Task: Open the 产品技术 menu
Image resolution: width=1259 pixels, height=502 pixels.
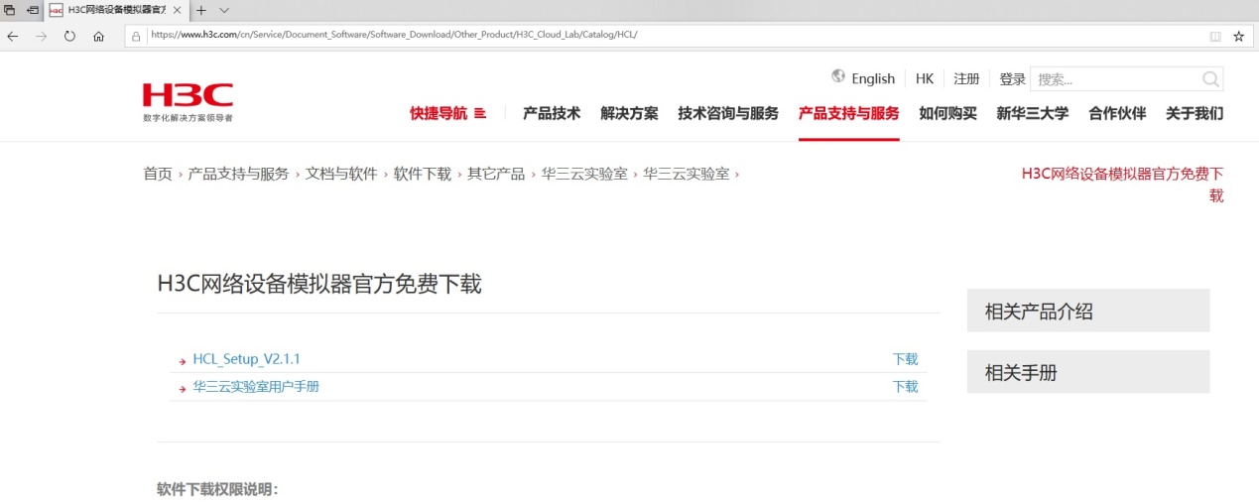Action: [x=552, y=113]
